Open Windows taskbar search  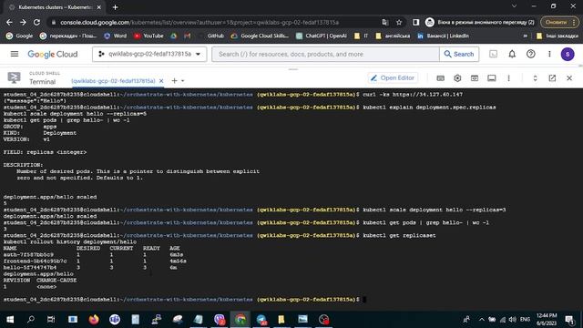(31, 319)
